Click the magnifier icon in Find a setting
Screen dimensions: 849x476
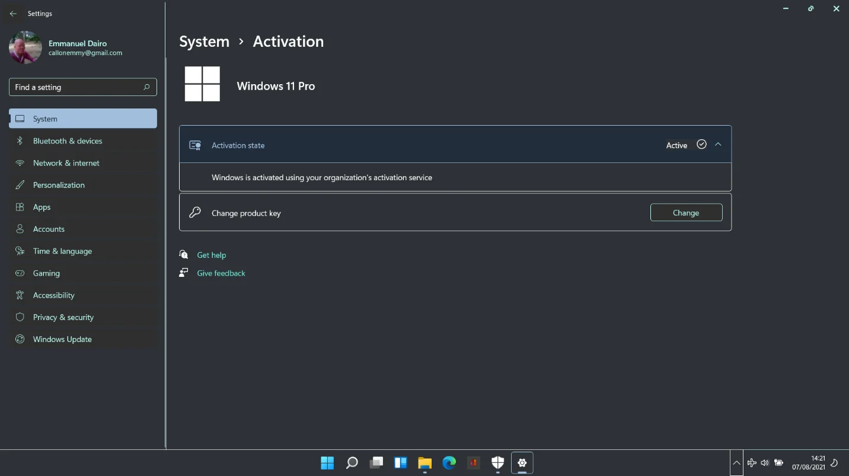pos(146,87)
